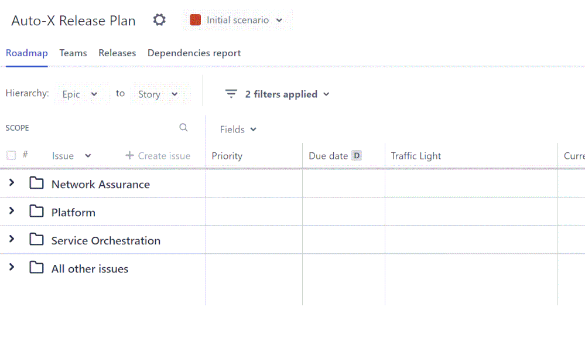Toggle the select-all issues checkbox
The height and width of the screenshot is (344, 585).
11,155
